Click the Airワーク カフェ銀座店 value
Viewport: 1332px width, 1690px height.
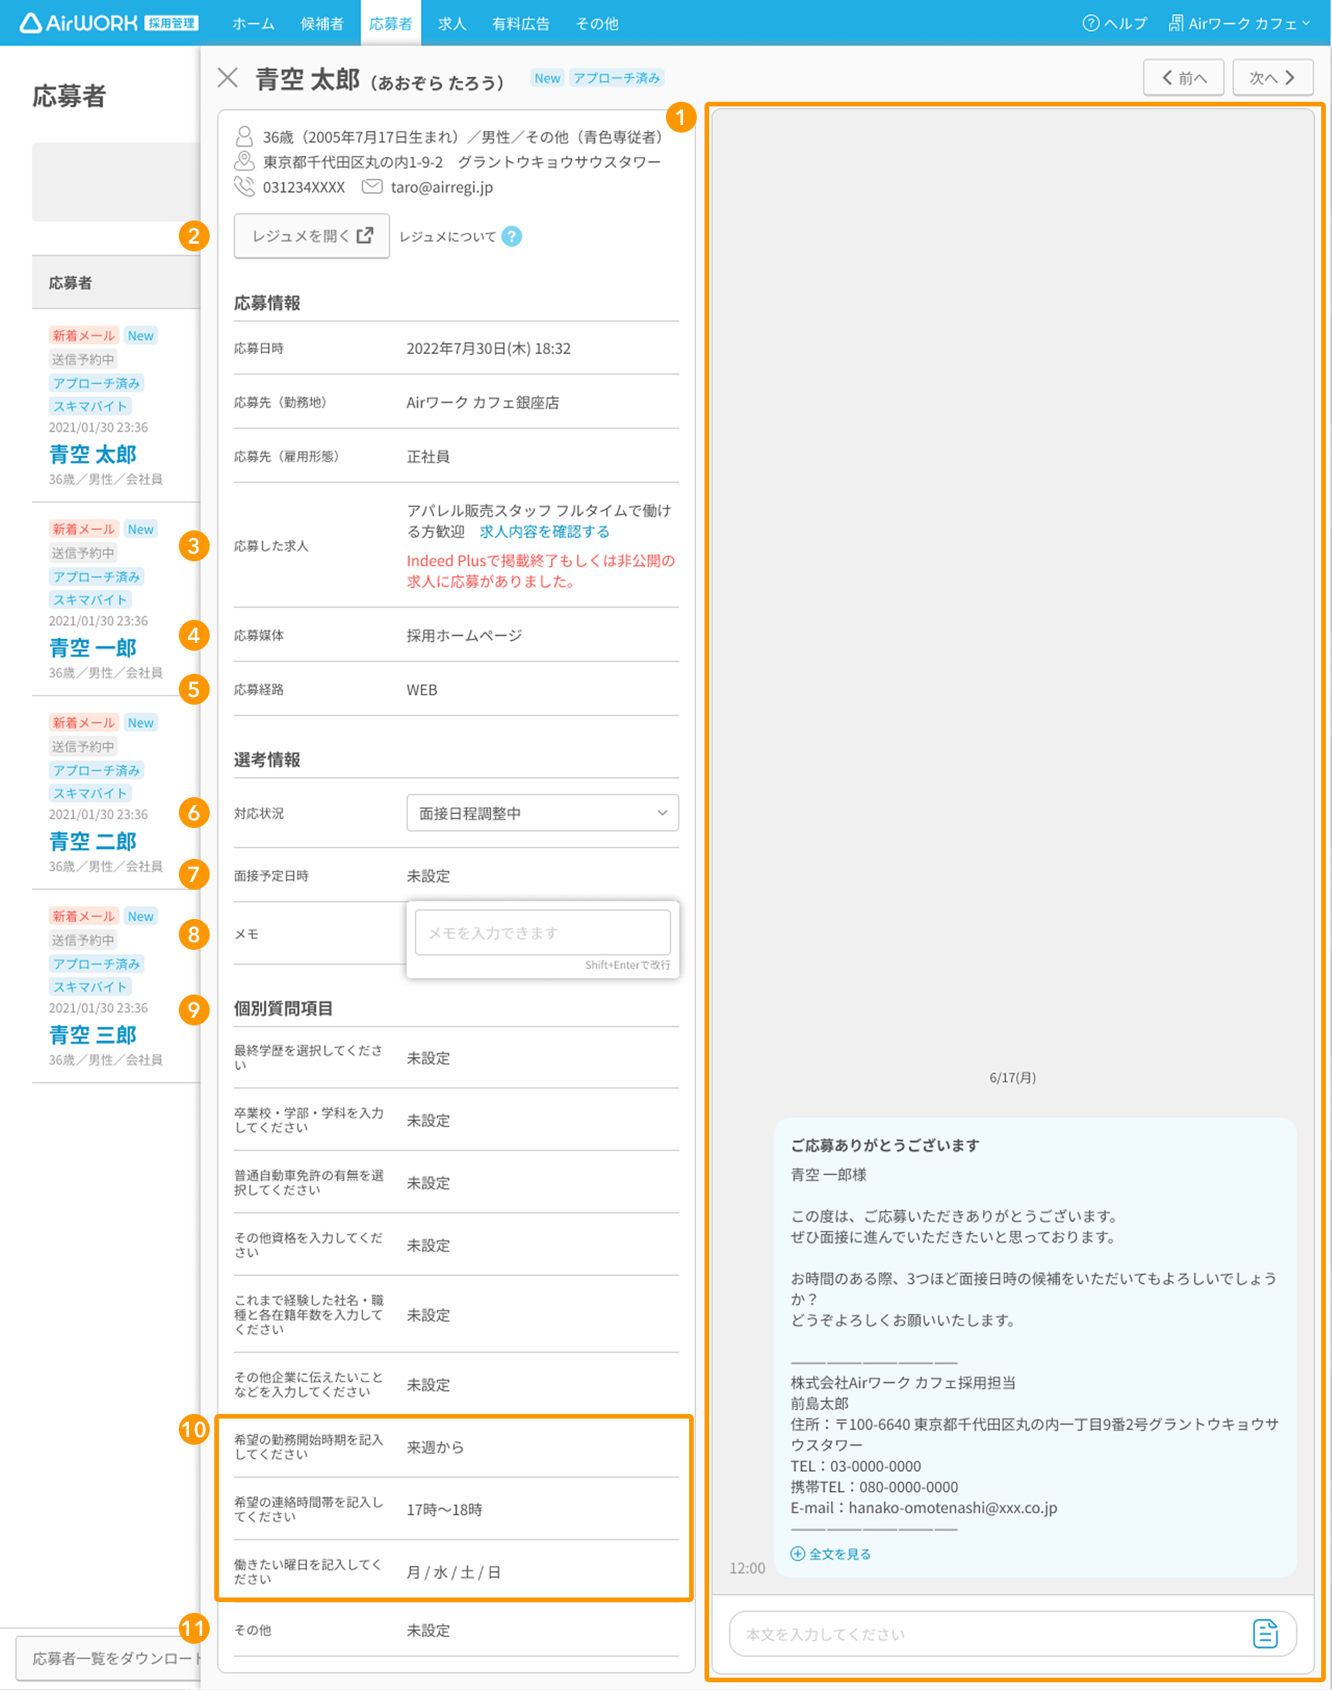pyautogui.click(x=483, y=402)
